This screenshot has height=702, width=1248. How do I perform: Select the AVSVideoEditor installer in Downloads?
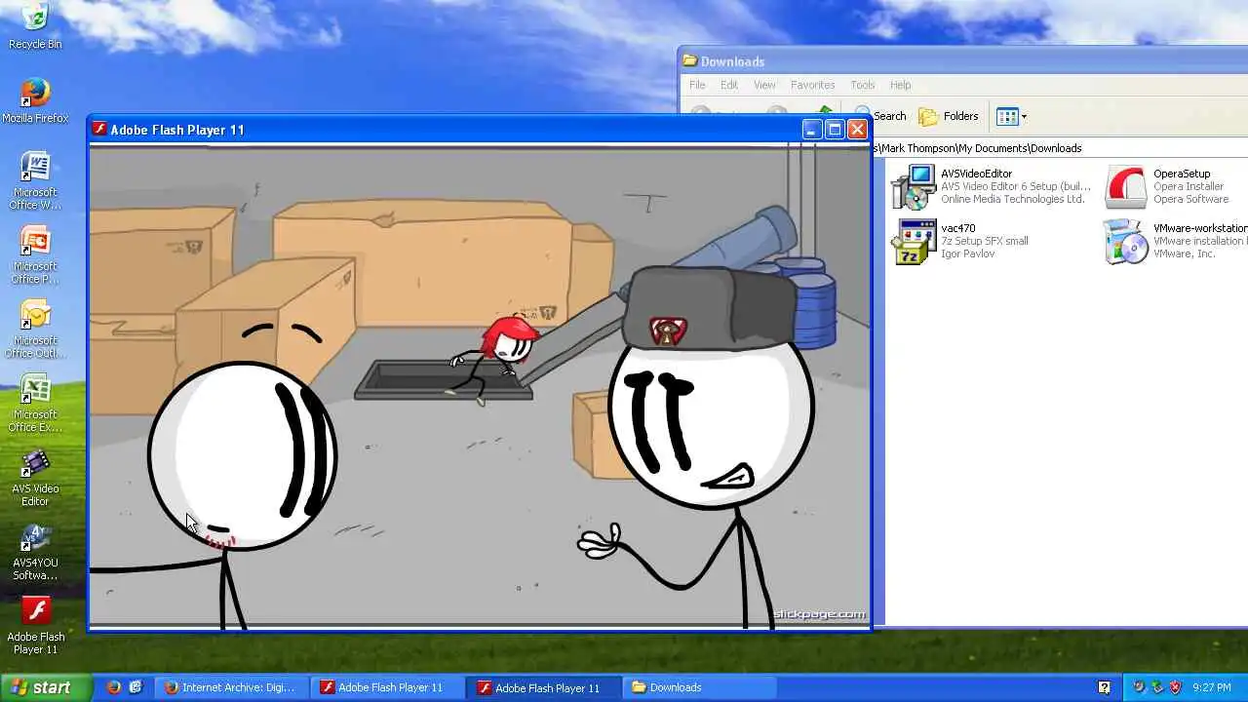point(992,186)
